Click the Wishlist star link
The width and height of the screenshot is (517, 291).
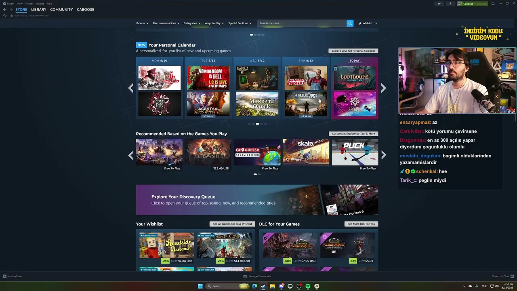tap(368, 23)
